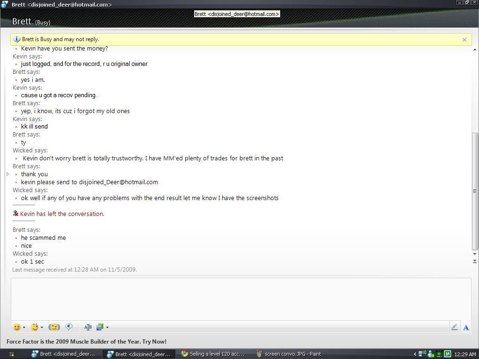Click the disjoined_Deer@hotmail.com message line
Screen dimensions: 479x359
pos(89,182)
